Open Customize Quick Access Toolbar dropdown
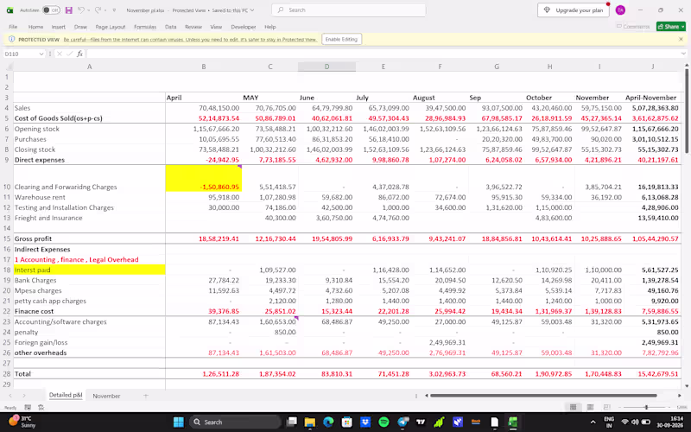 (114, 10)
